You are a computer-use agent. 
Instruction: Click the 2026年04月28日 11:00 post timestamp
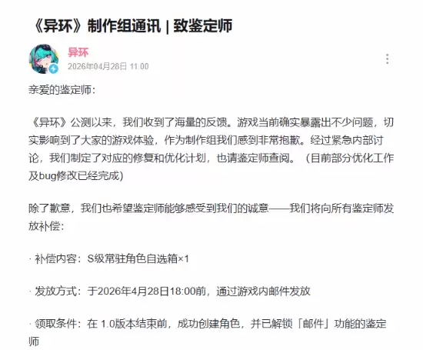108,66
